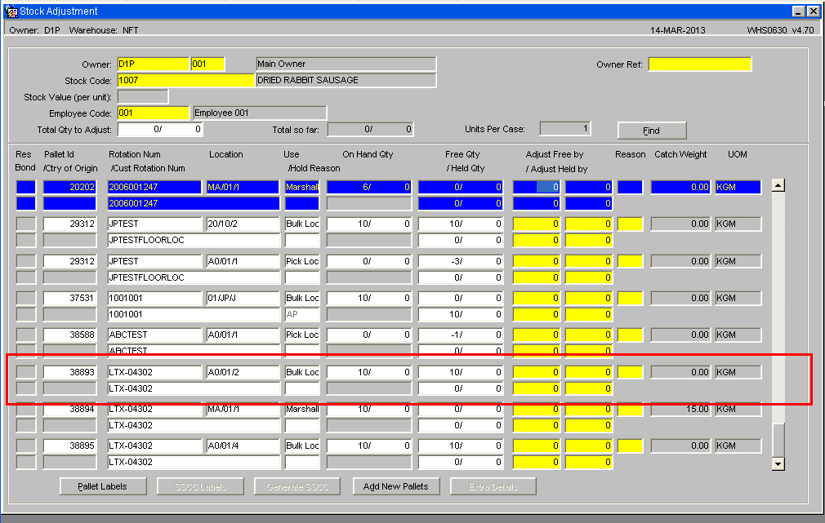Click location A0/01/2 cell
Image resolution: width=825 pixels, height=523 pixels.
click(243, 372)
